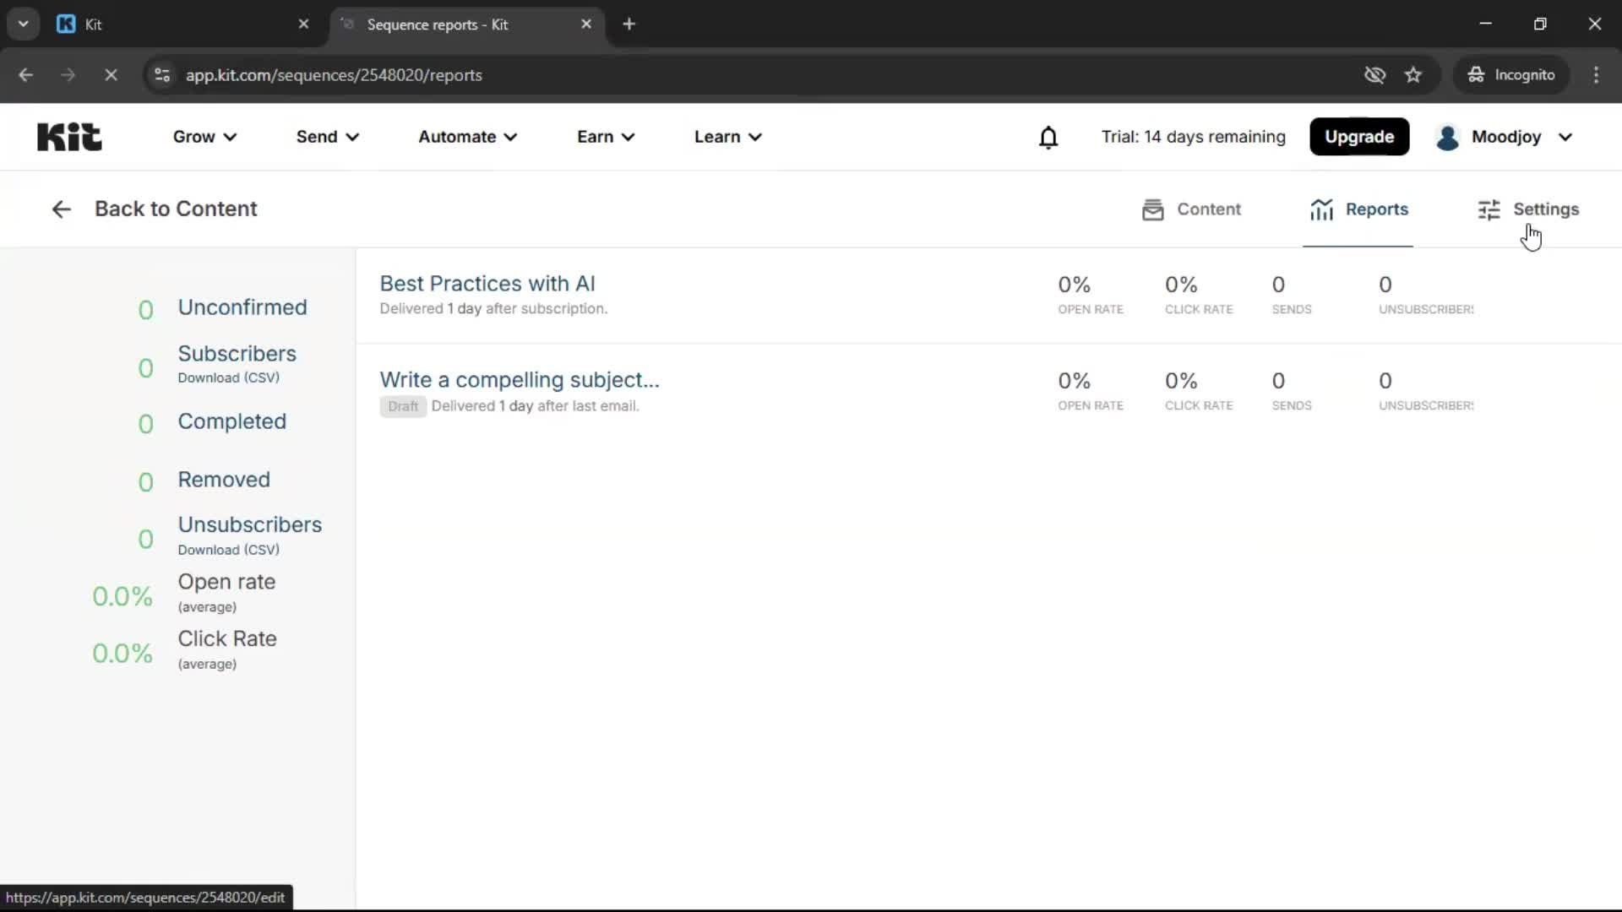Screen dimensions: 1622x912
Task: Open the Grow dropdown menu
Action: click(x=204, y=136)
